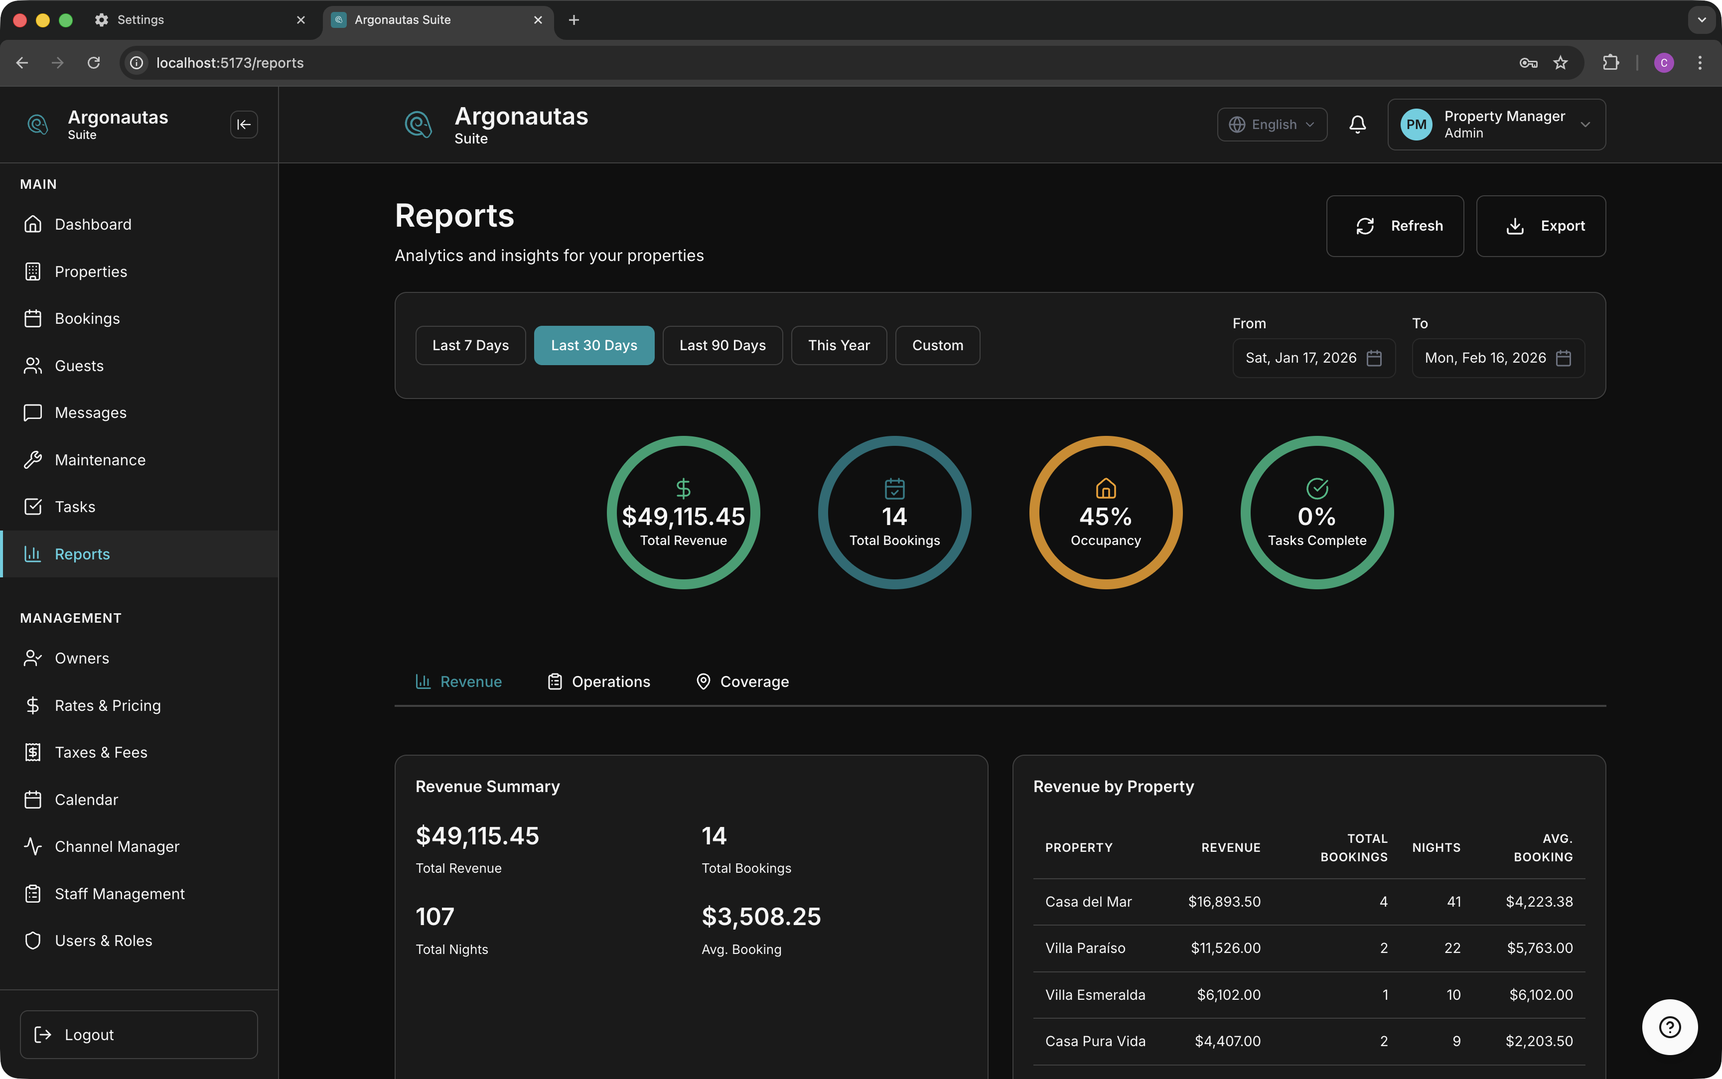Switch to the Settings browser tab
This screenshot has width=1722, height=1079.
coord(200,20)
